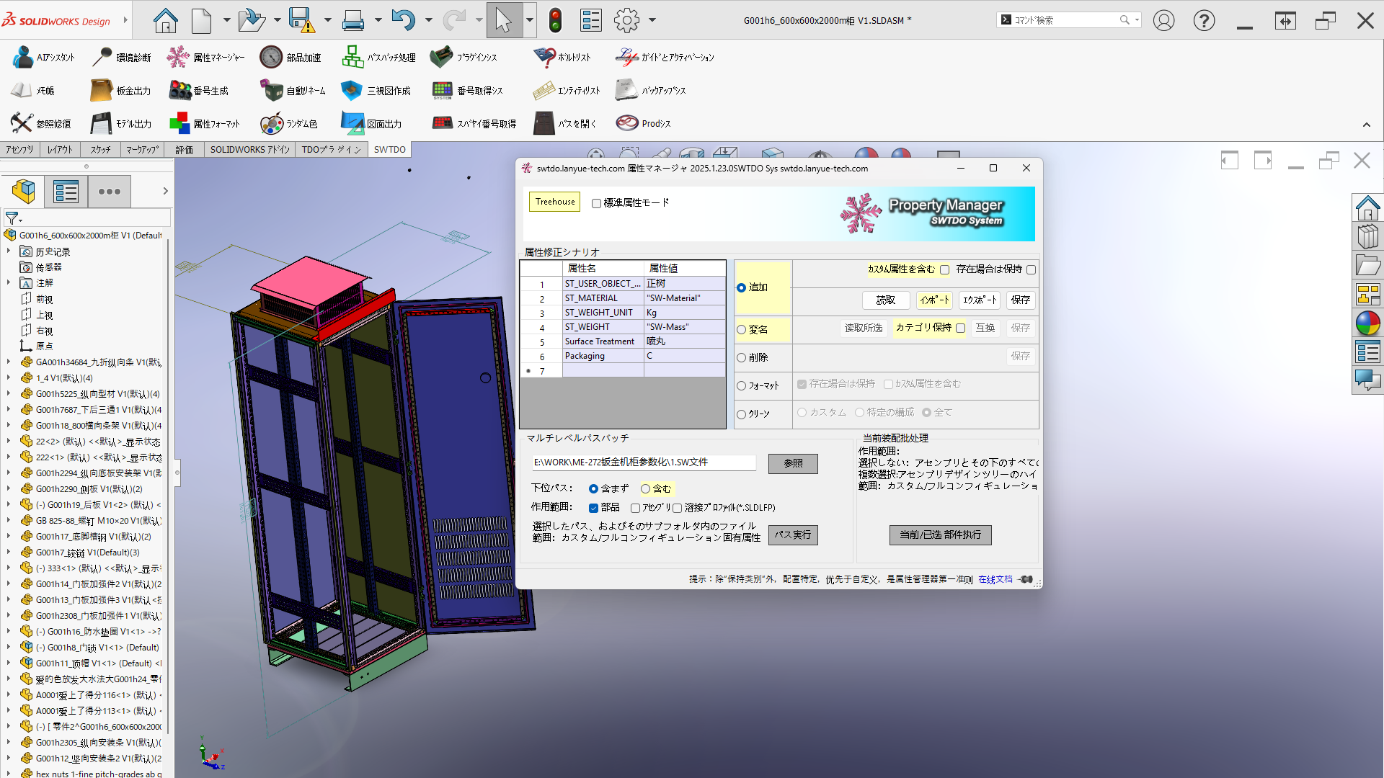Image resolution: width=1384 pixels, height=778 pixels.
Task: Click the folder path input field
Action: [x=644, y=462]
